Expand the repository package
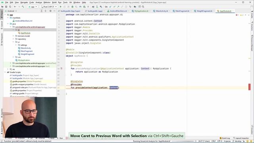The width and height of the screenshot is (254, 143). click(x=13, y=39)
